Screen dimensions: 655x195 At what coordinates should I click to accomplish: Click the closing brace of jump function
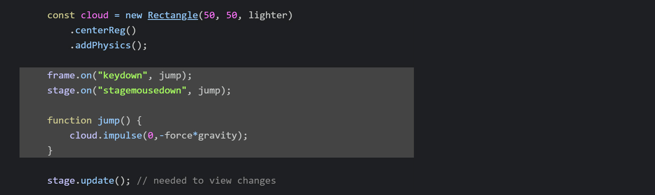50,151
